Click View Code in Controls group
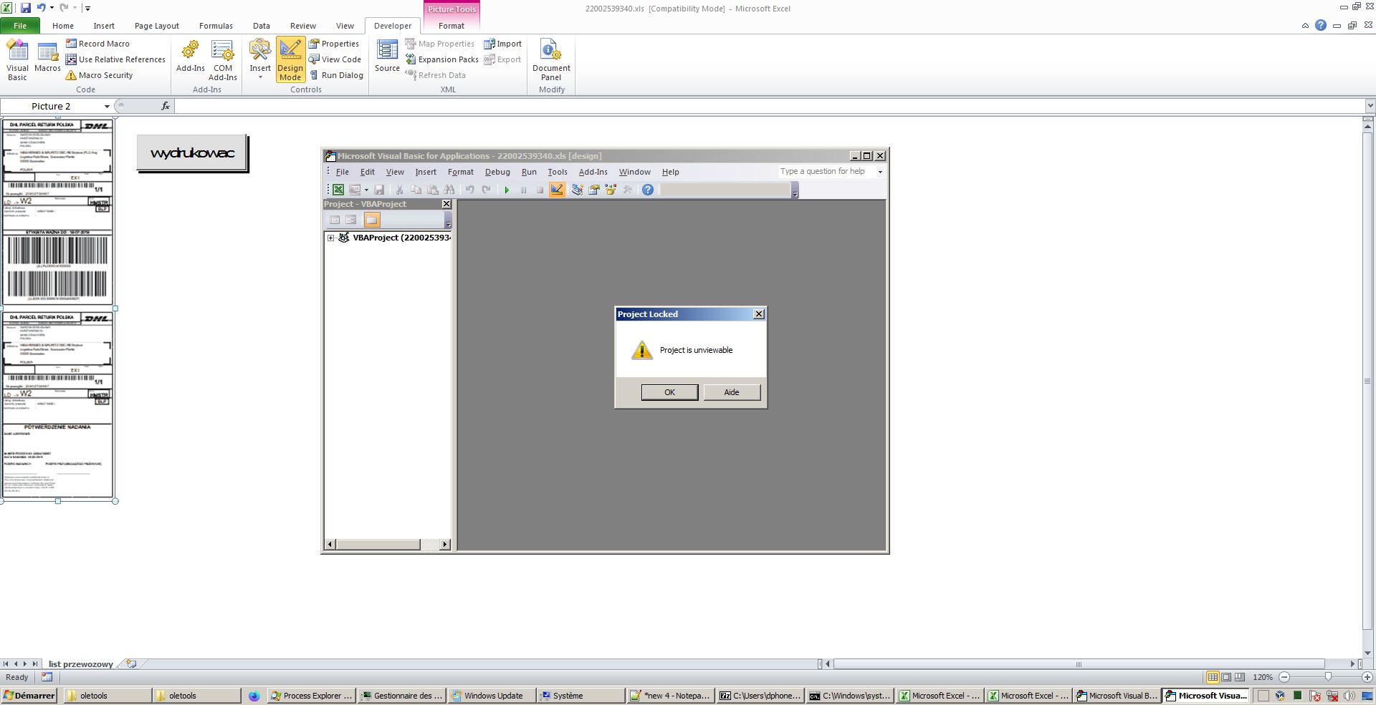 coord(335,59)
